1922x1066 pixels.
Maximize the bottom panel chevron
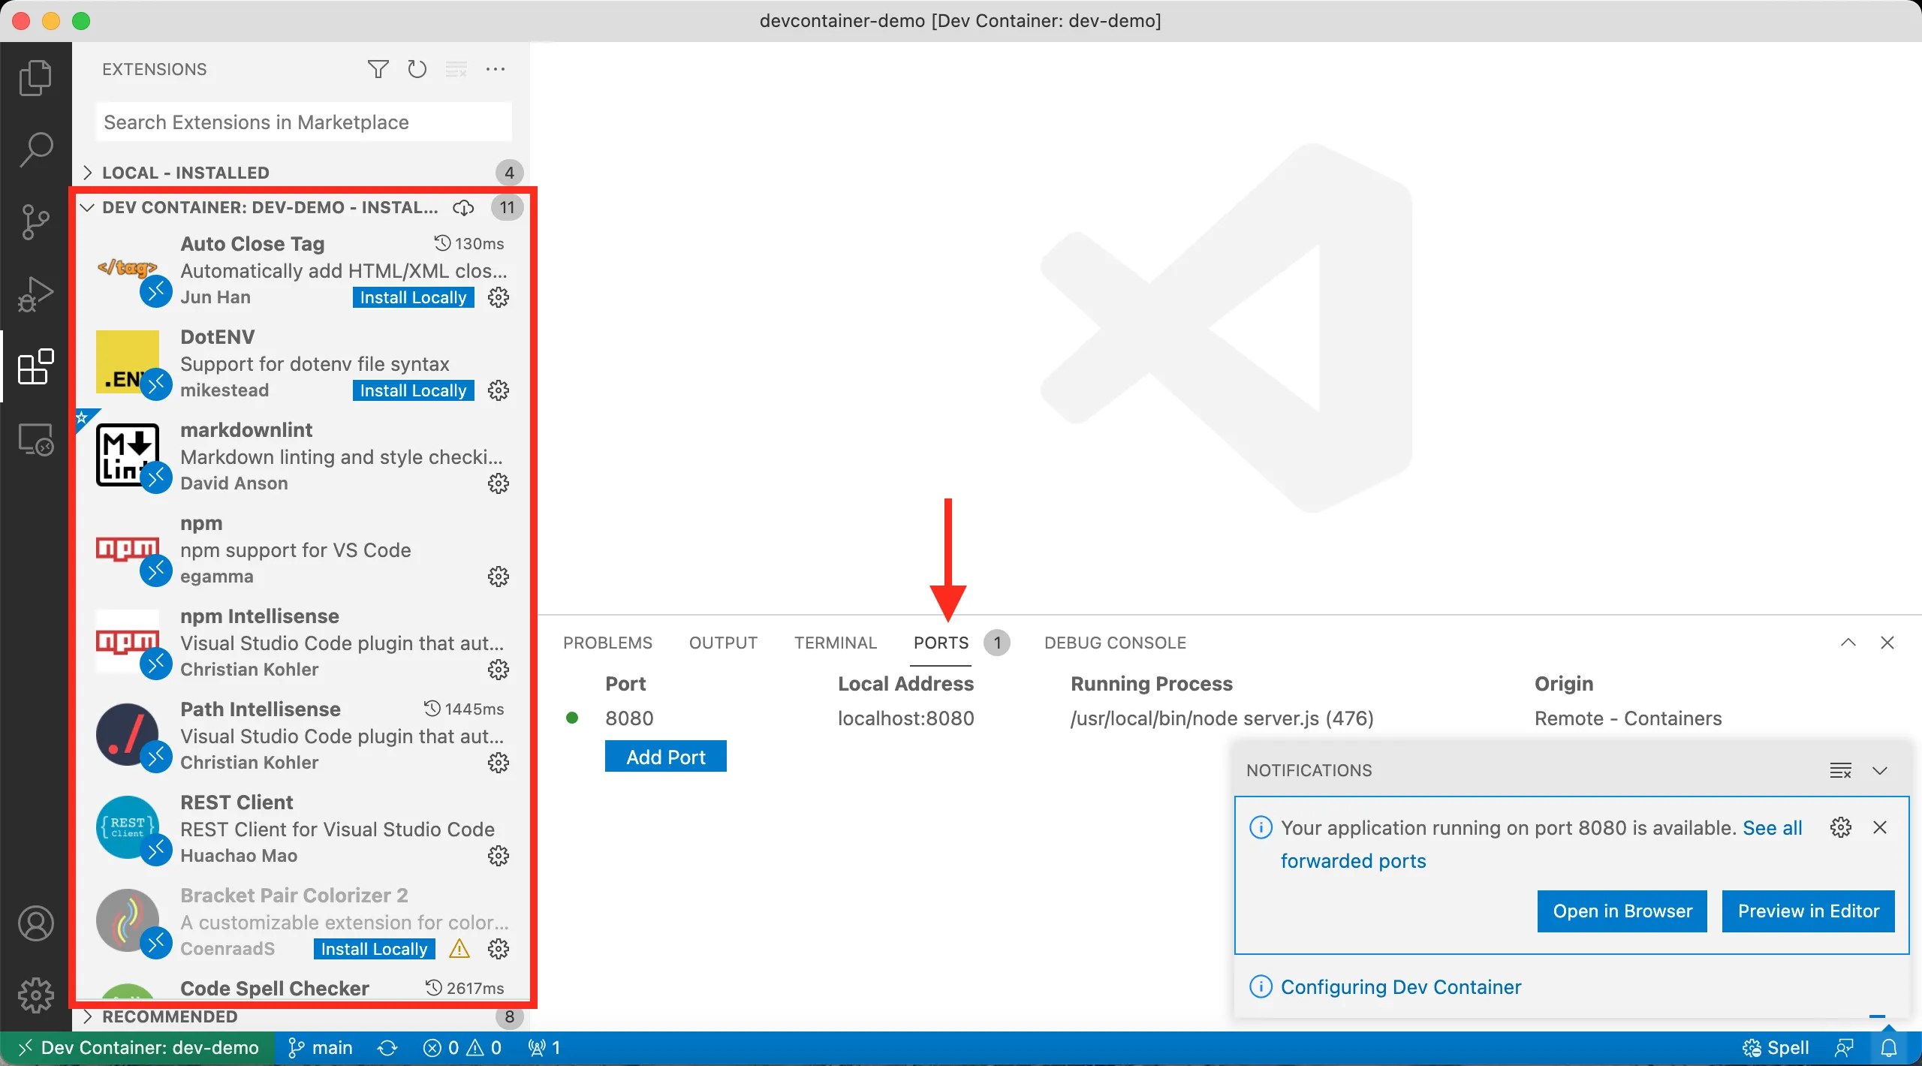1848,643
